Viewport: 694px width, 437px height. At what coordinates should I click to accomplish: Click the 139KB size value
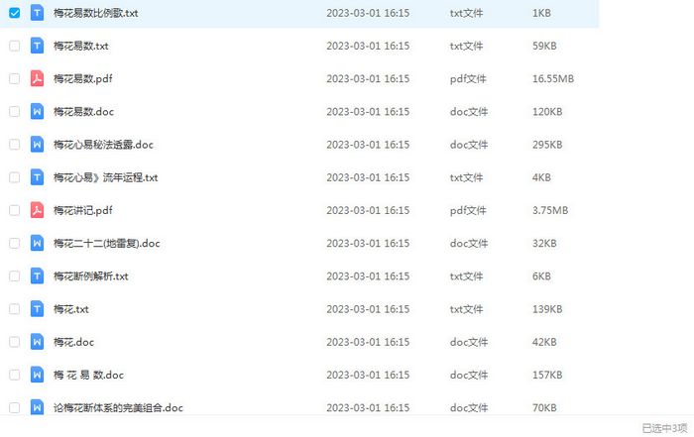547,309
